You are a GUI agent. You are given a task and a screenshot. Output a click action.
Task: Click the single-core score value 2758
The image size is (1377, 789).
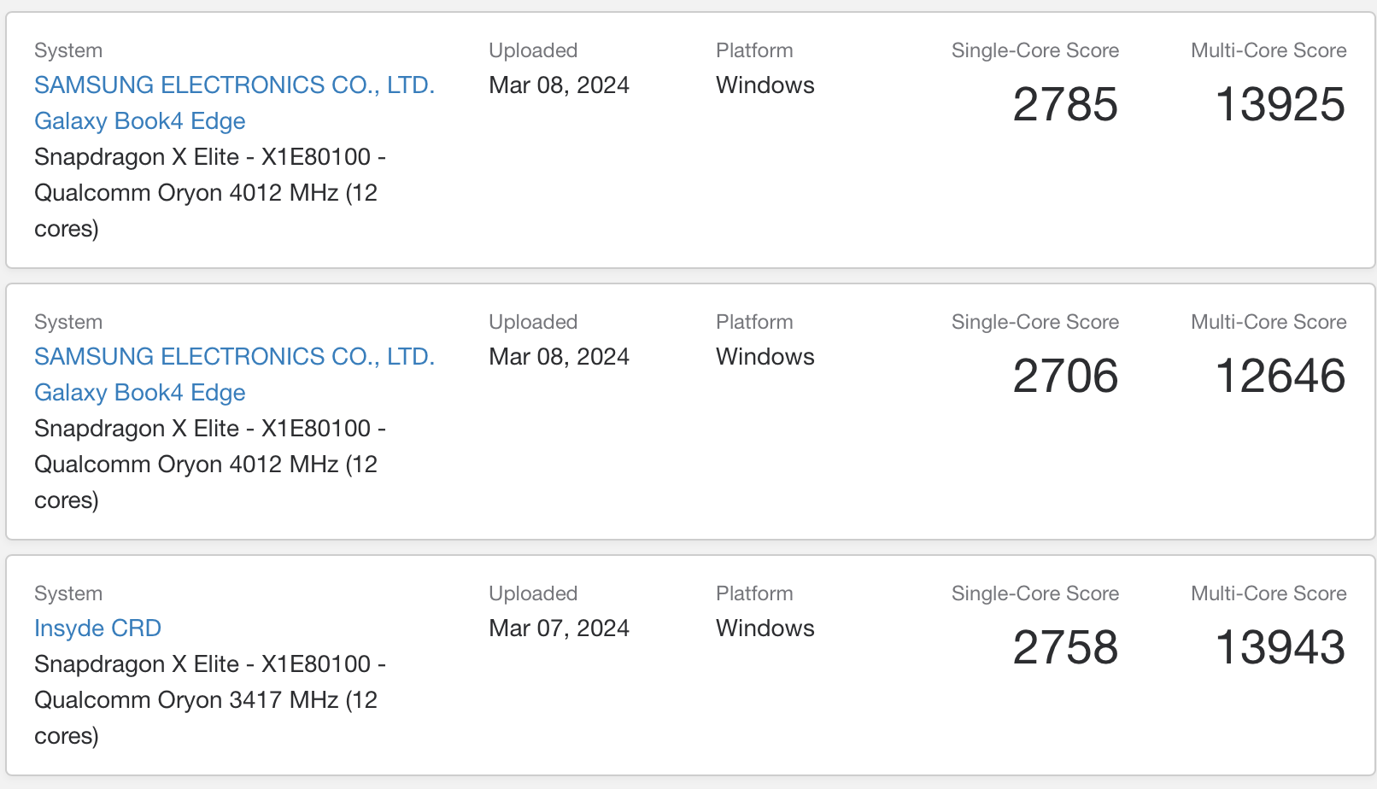[x=1064, y=648]
